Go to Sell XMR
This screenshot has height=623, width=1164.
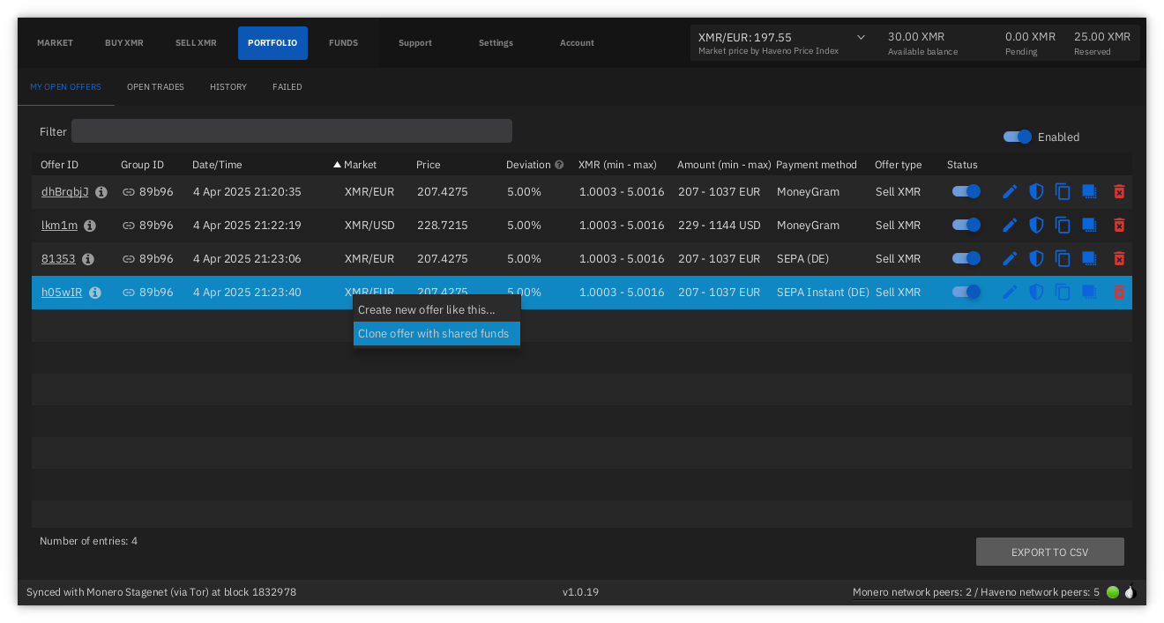(196, 42)
